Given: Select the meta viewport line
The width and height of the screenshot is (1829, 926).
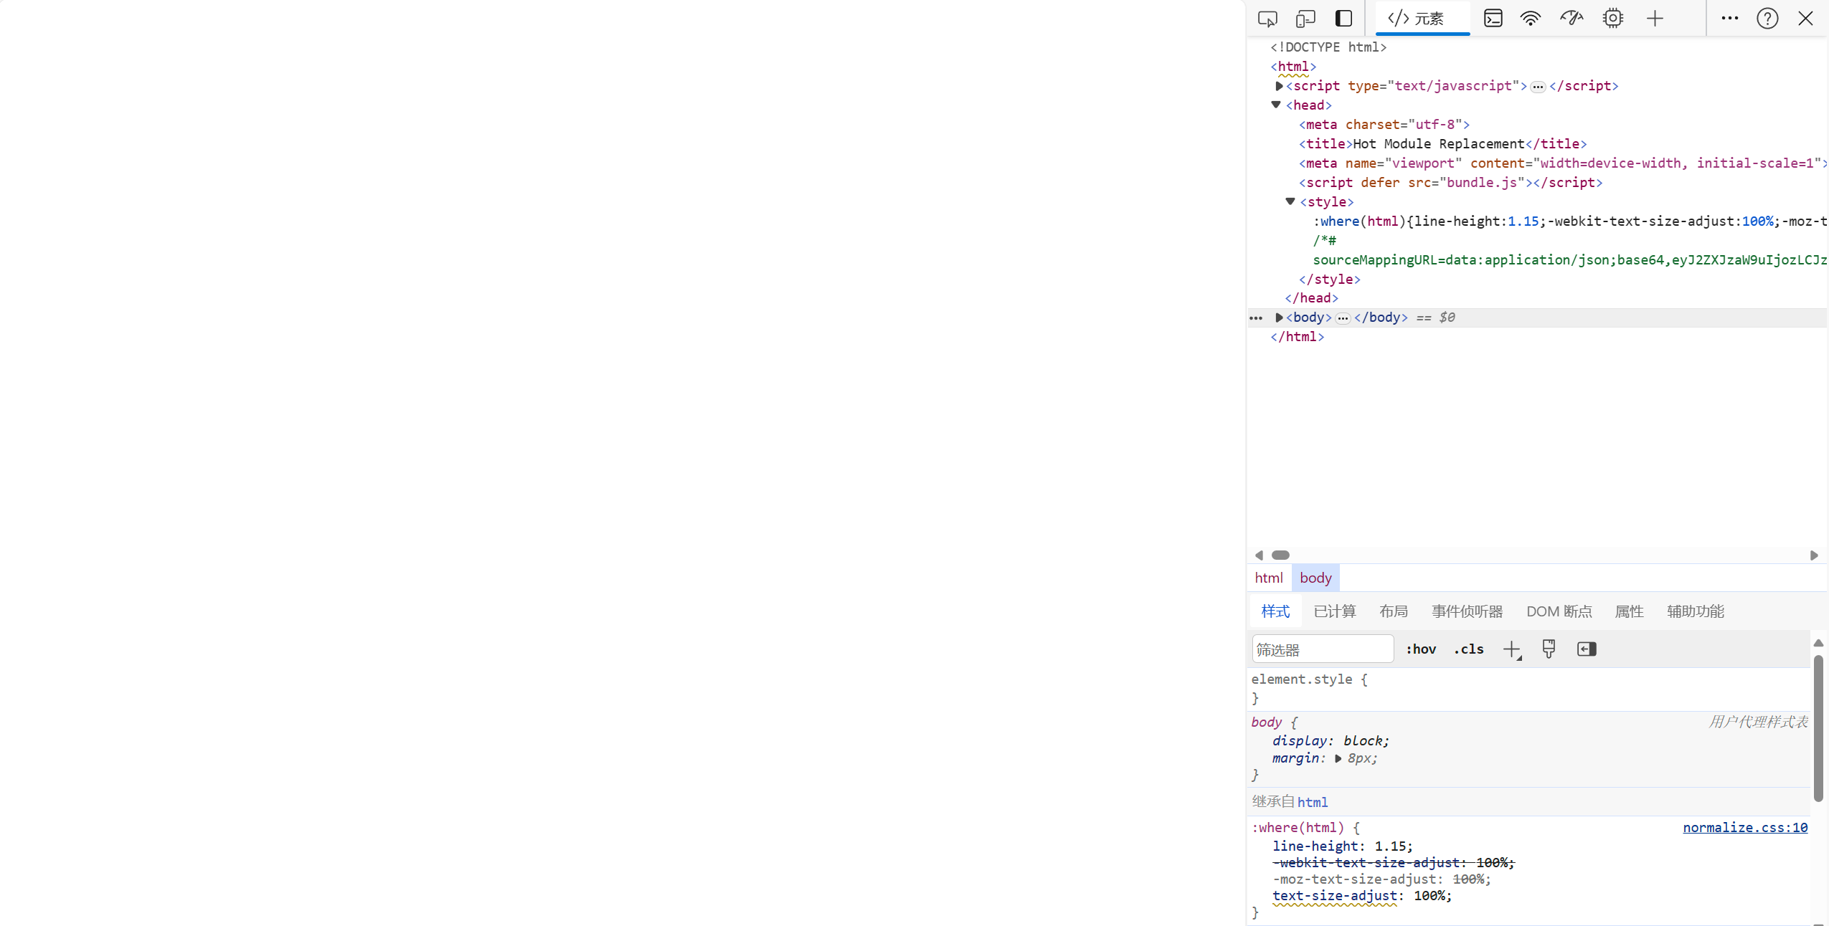Looking at the screenshot, I should 1563,163.
